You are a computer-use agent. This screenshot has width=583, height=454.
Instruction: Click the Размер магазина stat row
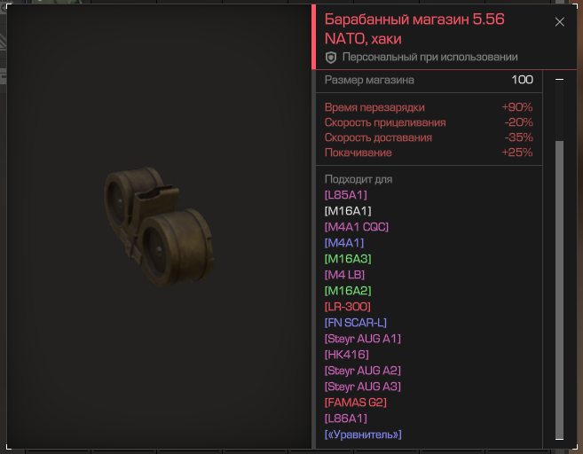point(429,81)
